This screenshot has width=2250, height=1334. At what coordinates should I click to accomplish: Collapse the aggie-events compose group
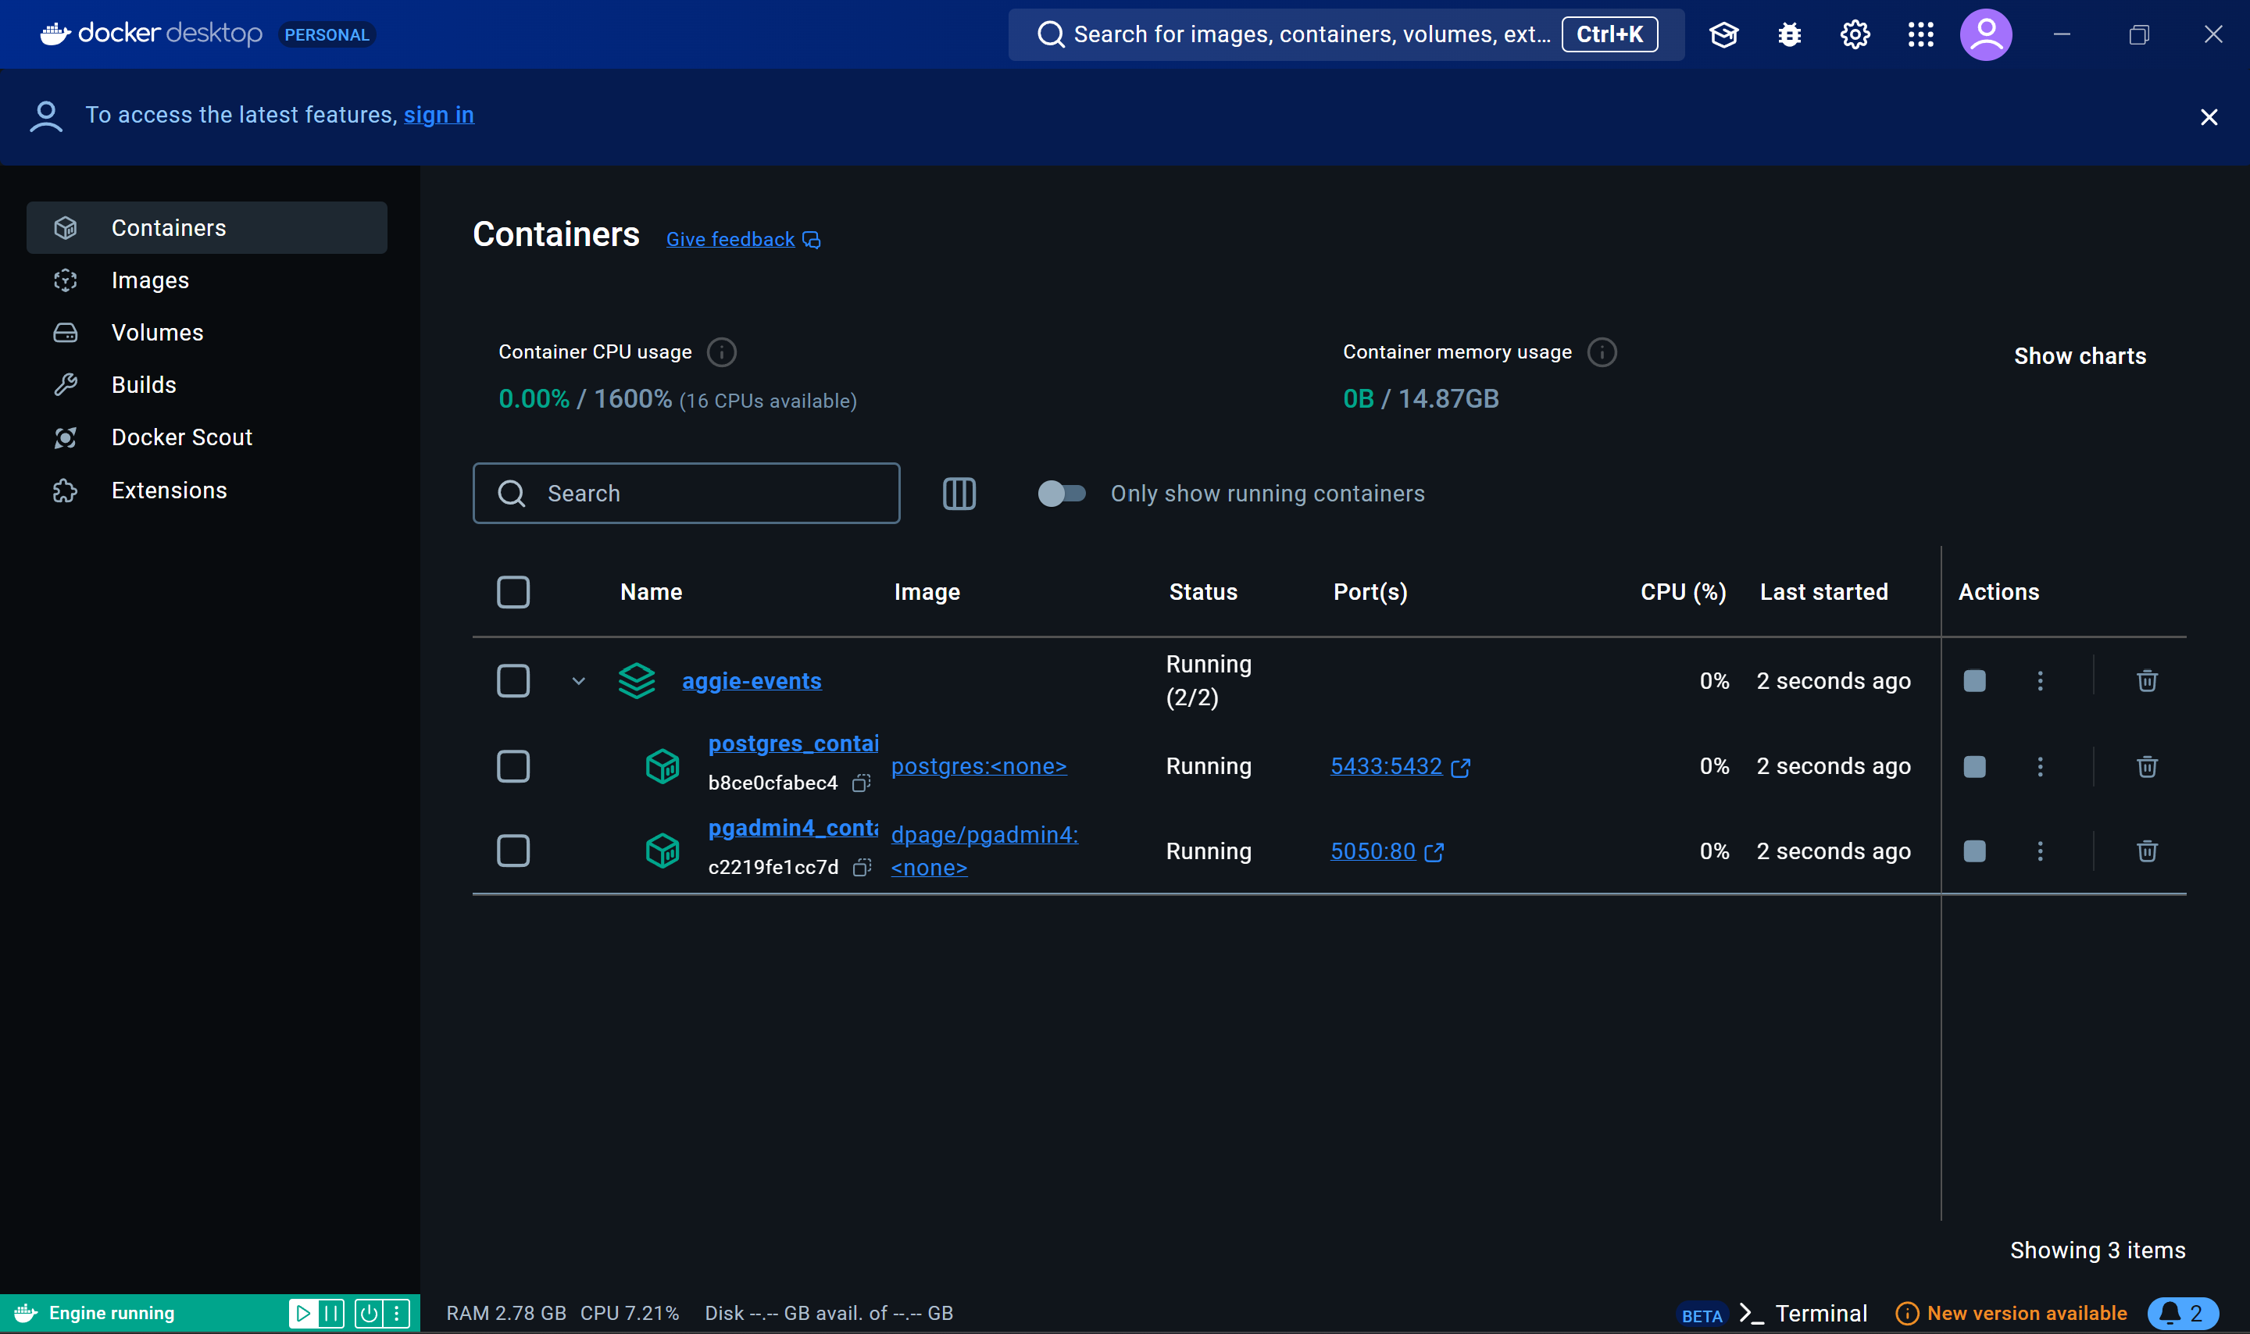pyautogui.click(x=579, y=680)
